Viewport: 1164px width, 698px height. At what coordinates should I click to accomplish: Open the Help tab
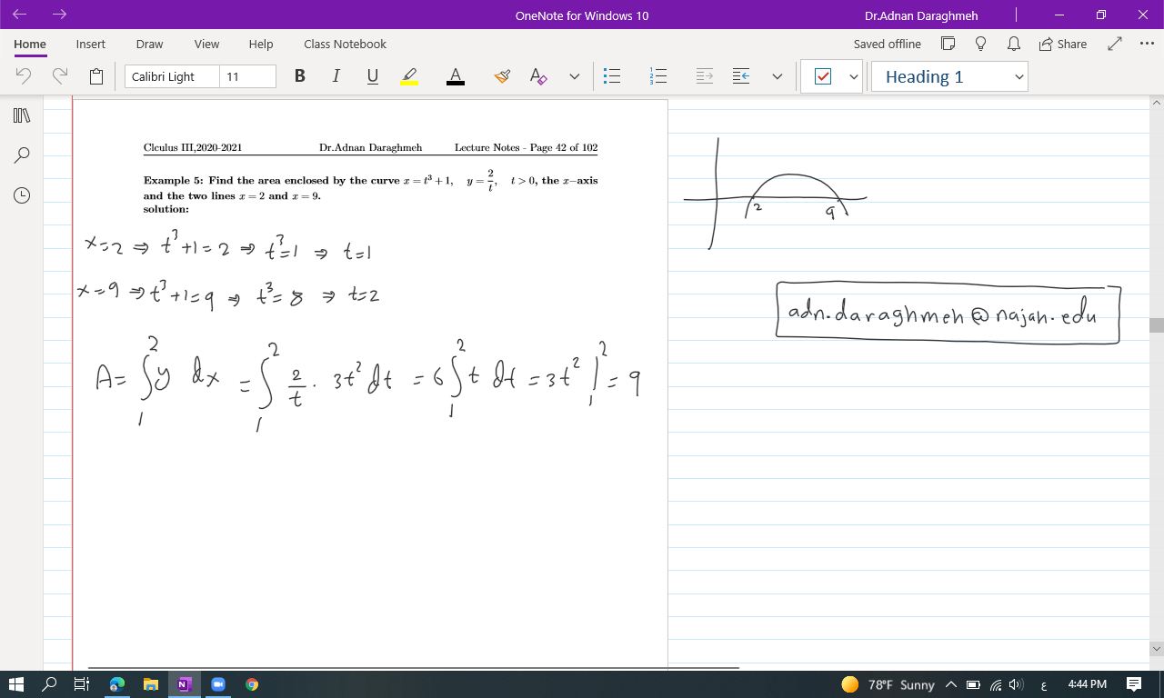point(261,44)
